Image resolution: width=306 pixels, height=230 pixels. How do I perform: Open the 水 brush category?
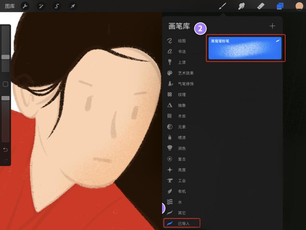[x=180, y=202]
